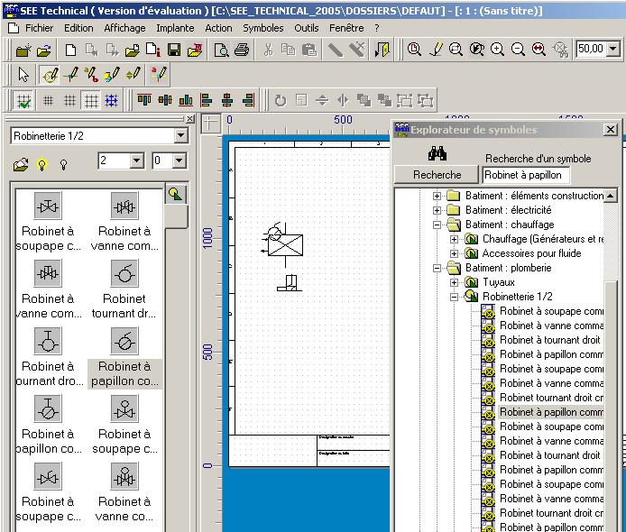
Task: Close the Explorateur de symboles window
Action: pyautogui.click(x=611, y=129)
